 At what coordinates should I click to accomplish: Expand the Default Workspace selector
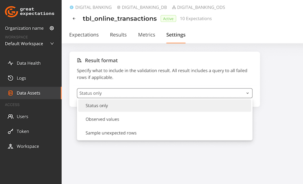[52, 44]
